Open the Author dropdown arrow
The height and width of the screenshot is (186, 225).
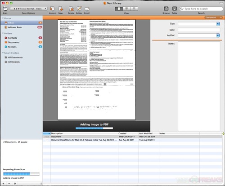pos(218,35)
